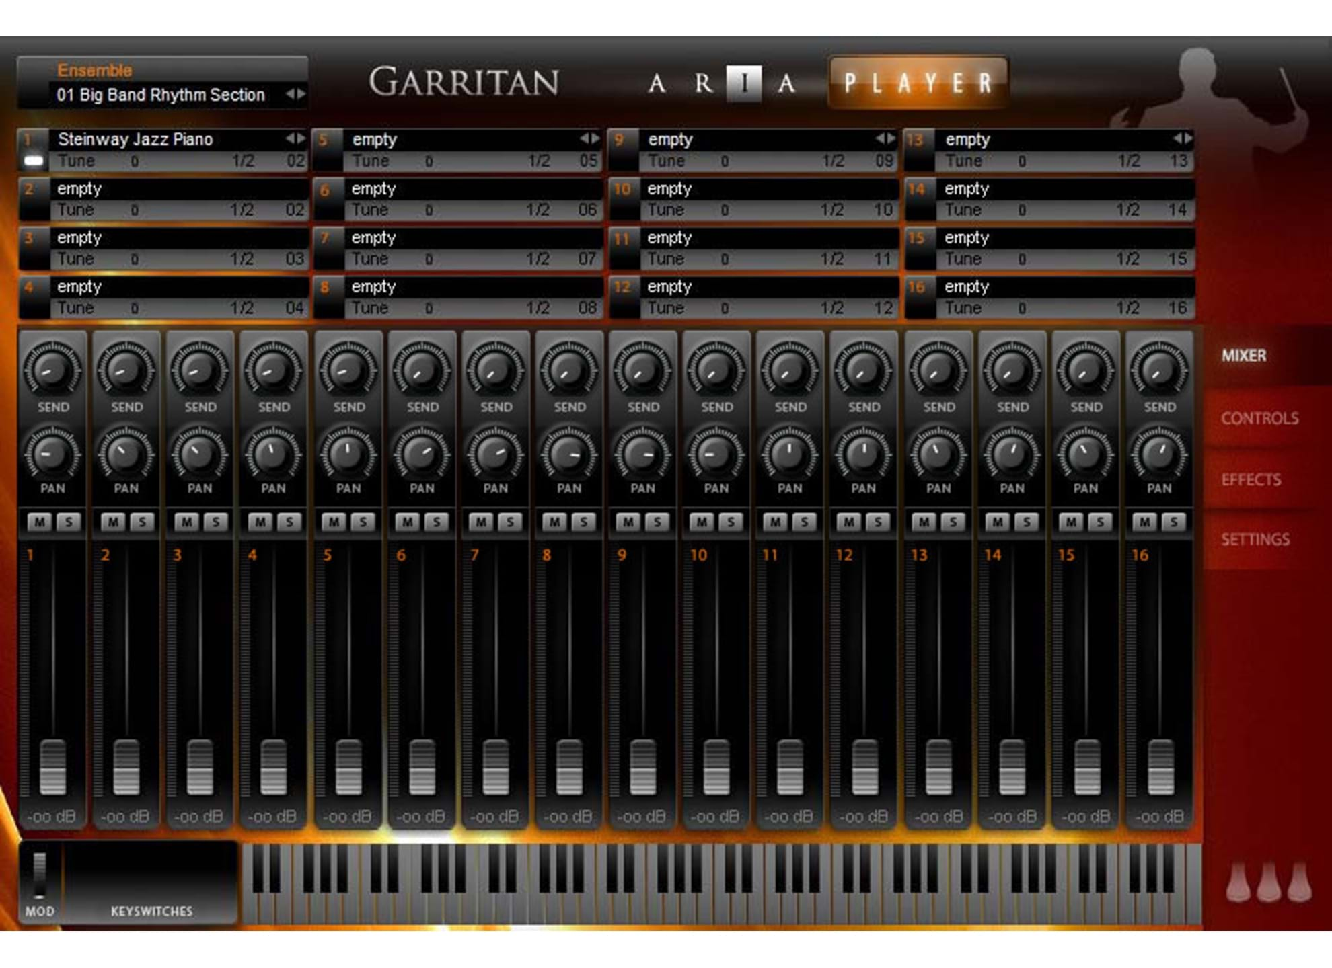1332x968 pixels.
Task: Click slot 1 Steinway Jazz Piano instrument arrows
Action: point(295,138)
